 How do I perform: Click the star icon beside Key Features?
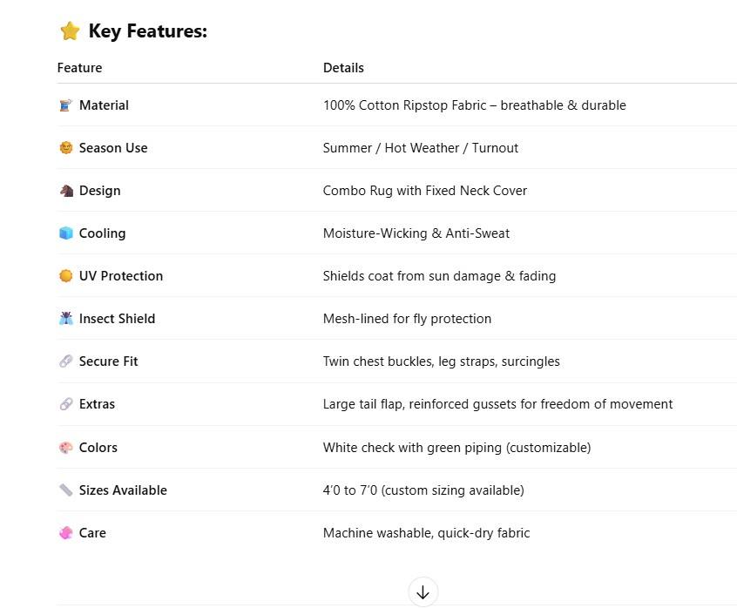pos(70,31)
